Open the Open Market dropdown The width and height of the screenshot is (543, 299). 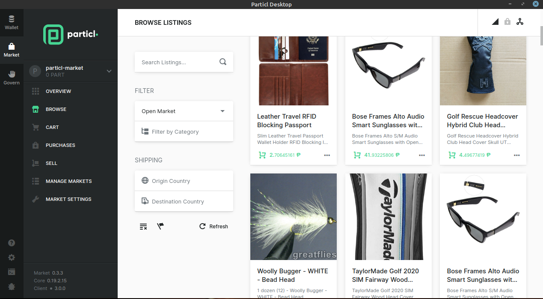184,111
